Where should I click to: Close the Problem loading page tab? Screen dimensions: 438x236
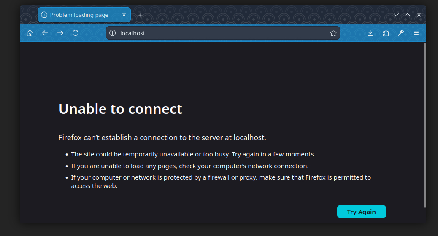coord(124,15)
